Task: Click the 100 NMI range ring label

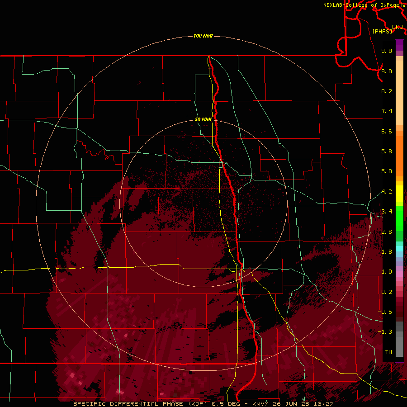Action: pyautogui.click(x=203, y=36)
